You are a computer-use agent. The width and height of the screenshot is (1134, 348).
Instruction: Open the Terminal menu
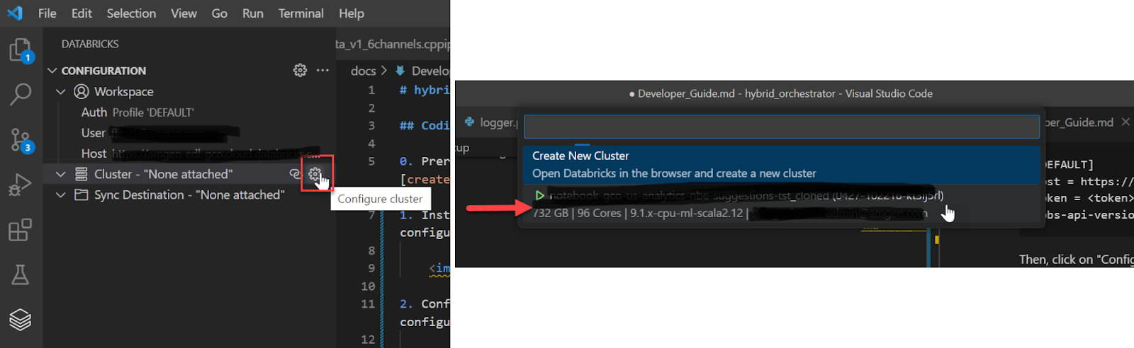pos(301,13)
